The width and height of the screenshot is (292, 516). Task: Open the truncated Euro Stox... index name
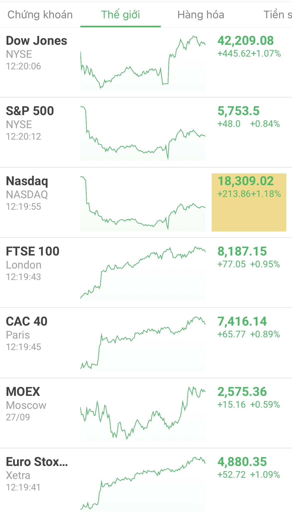coord(37,462)
